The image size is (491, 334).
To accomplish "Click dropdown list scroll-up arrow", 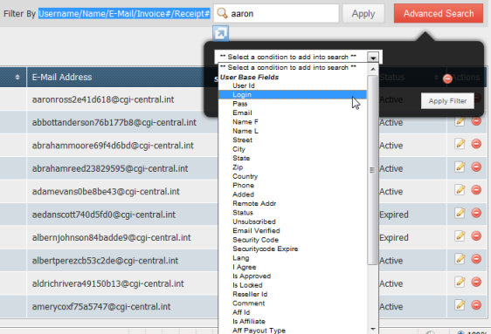I will [373, 69].
